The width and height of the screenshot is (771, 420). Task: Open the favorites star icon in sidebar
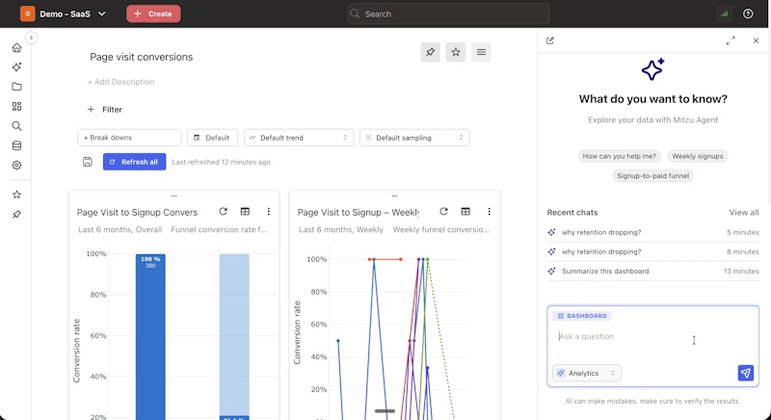16,195
